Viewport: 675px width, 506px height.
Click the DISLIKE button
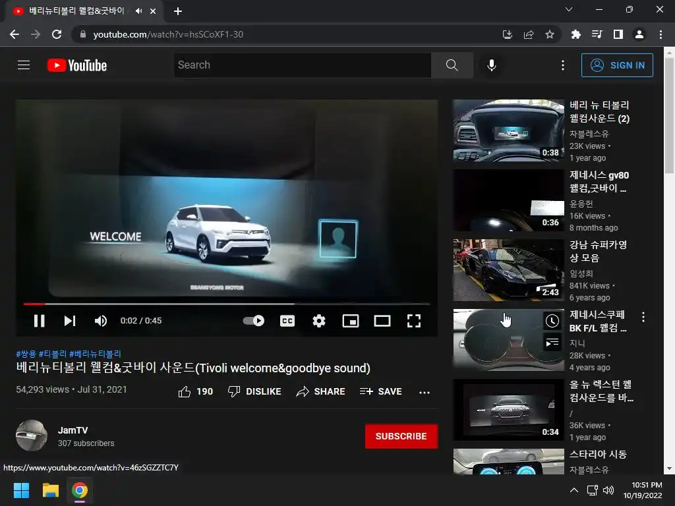click(254, 391)
